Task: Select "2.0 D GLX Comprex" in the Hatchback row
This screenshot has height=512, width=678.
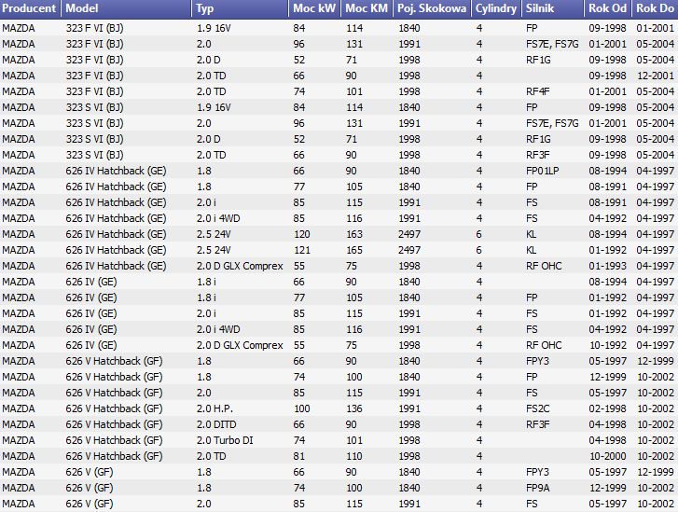Action: pos(240,266)
